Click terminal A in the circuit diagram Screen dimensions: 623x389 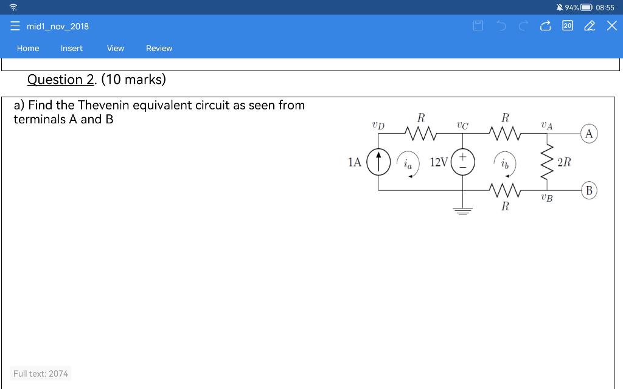(x=589, y=134)
